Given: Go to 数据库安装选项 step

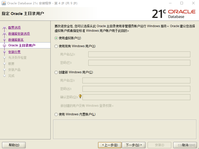Looking at the screenshot, I should [19, 34].
